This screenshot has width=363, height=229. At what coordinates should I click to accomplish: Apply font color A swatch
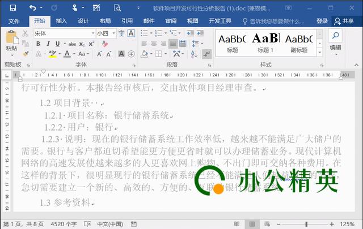(x=67, y=54)
